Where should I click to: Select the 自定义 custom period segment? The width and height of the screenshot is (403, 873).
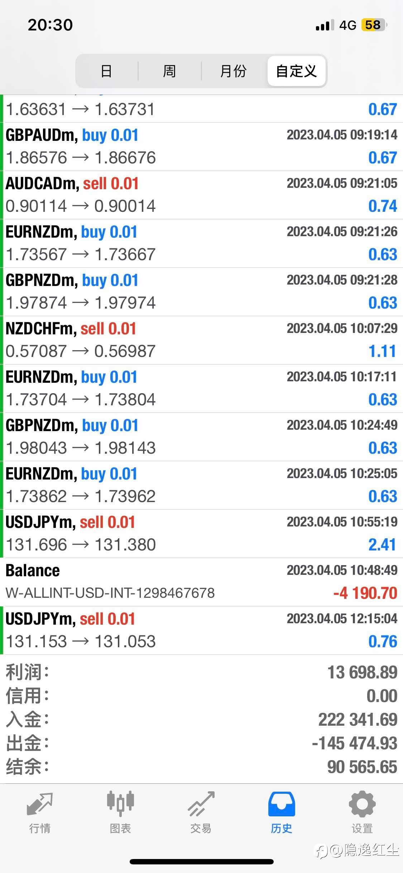(296, 71)
